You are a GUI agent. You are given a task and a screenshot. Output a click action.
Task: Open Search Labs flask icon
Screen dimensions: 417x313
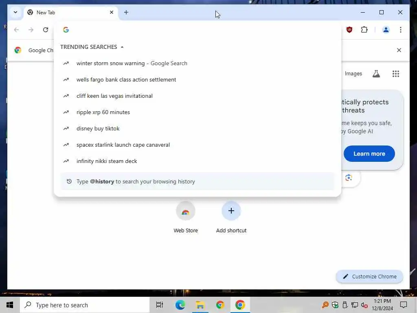(376, 74)
